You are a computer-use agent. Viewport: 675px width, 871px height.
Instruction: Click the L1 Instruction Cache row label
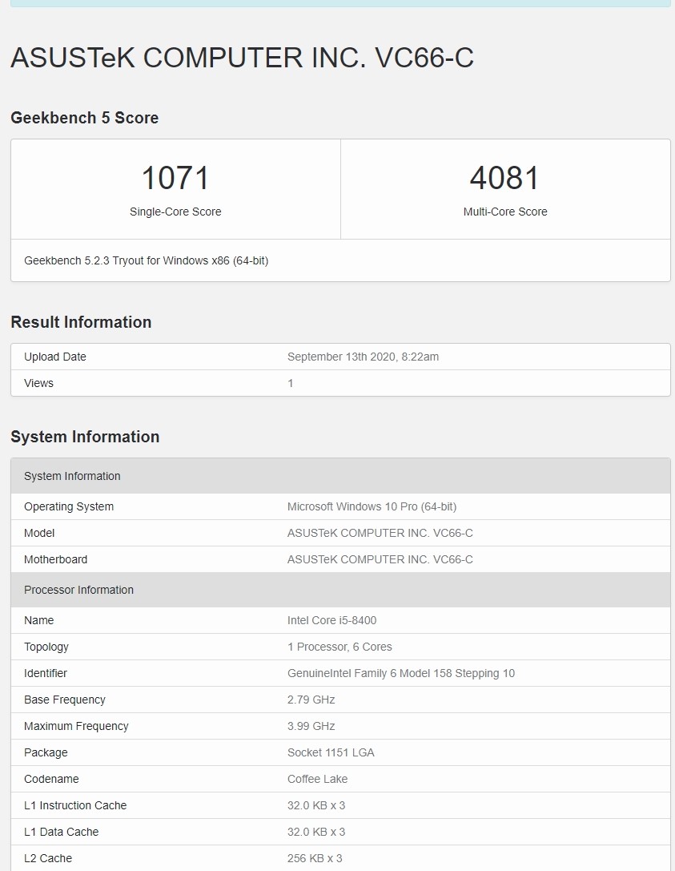coord(75,805)
